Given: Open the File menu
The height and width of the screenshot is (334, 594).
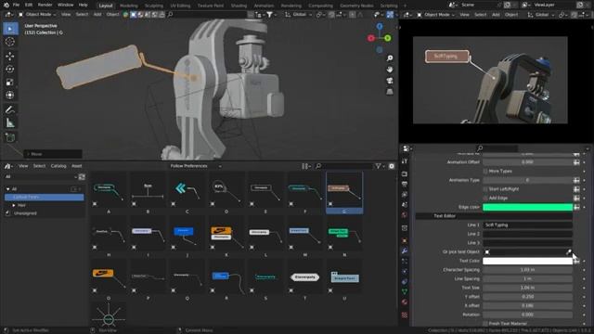Looking at the screenshot, I should (16, 5).
